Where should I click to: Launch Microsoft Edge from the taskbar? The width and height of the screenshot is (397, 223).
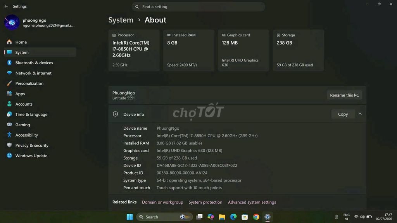(233, 217)
